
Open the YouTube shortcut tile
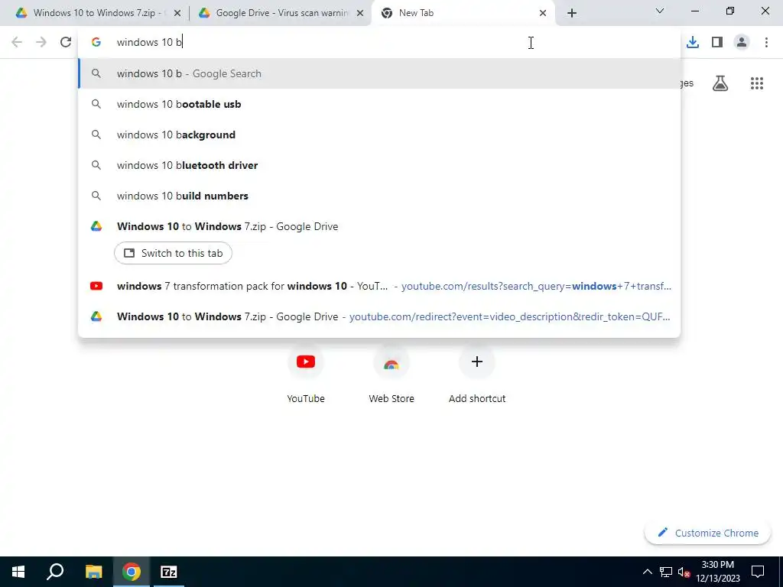click(x=306, y=372)
